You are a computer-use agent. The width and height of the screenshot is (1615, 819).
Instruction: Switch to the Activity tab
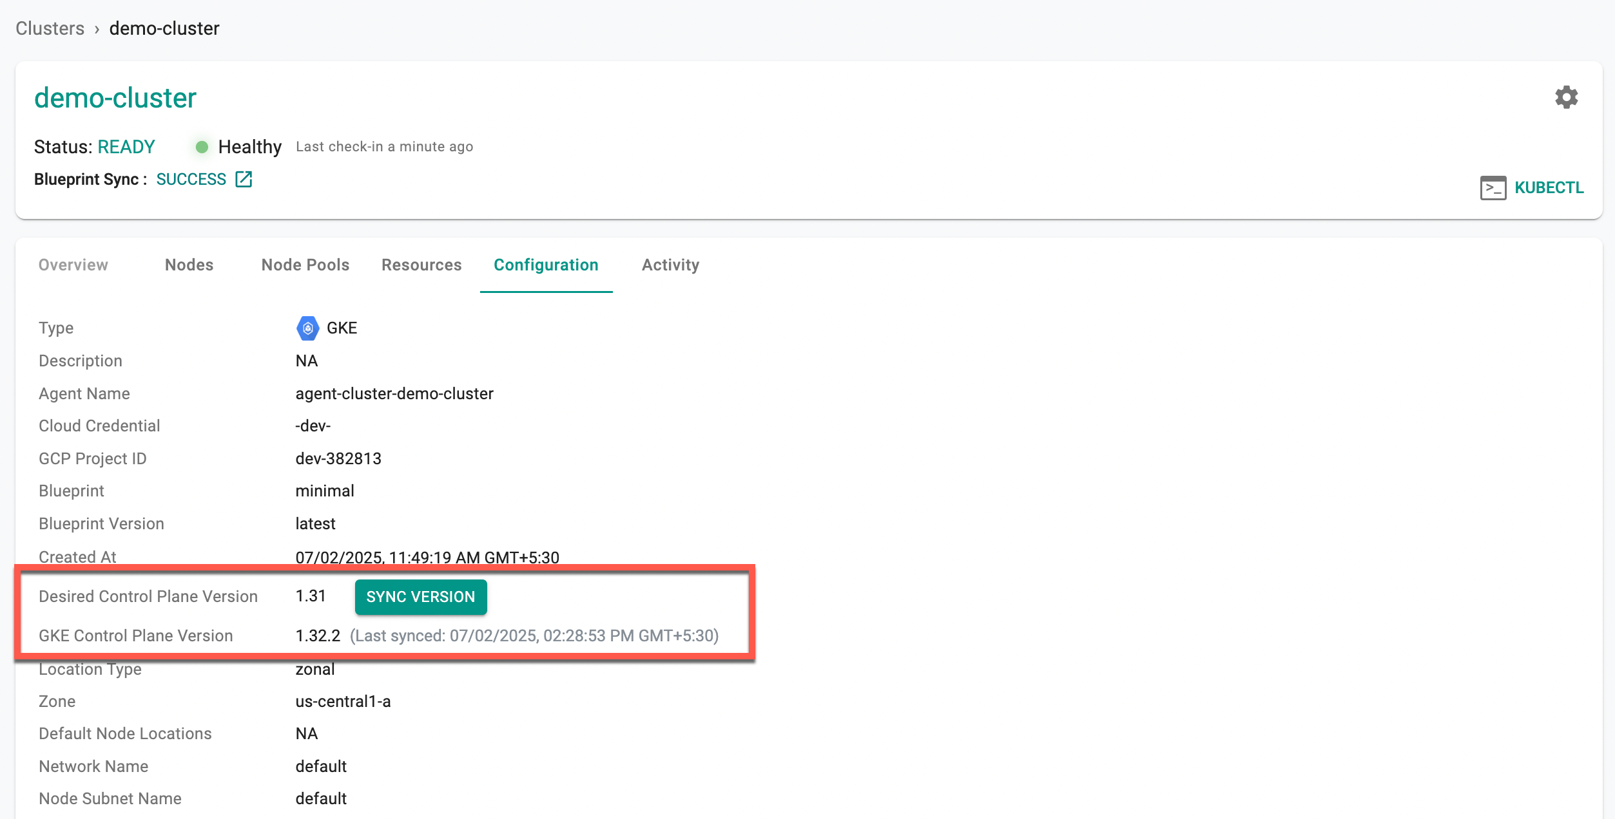click(670, 265)
